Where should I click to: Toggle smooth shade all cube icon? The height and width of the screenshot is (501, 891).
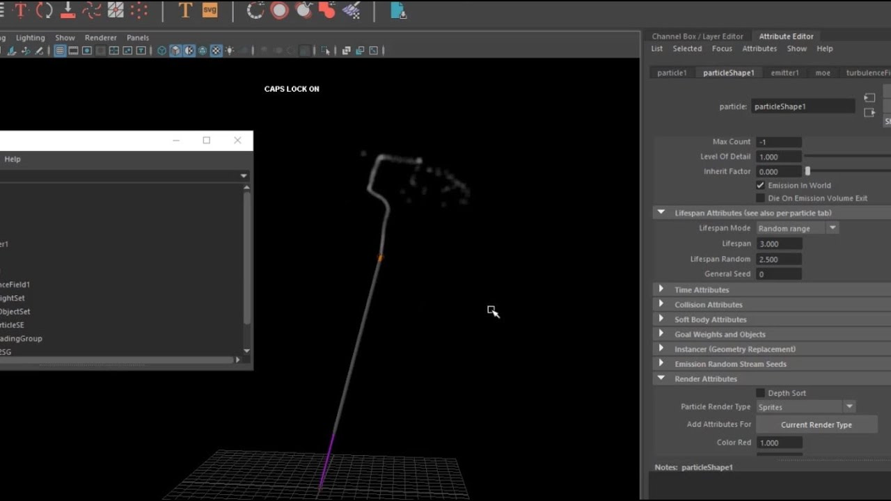tap(175, 50)
